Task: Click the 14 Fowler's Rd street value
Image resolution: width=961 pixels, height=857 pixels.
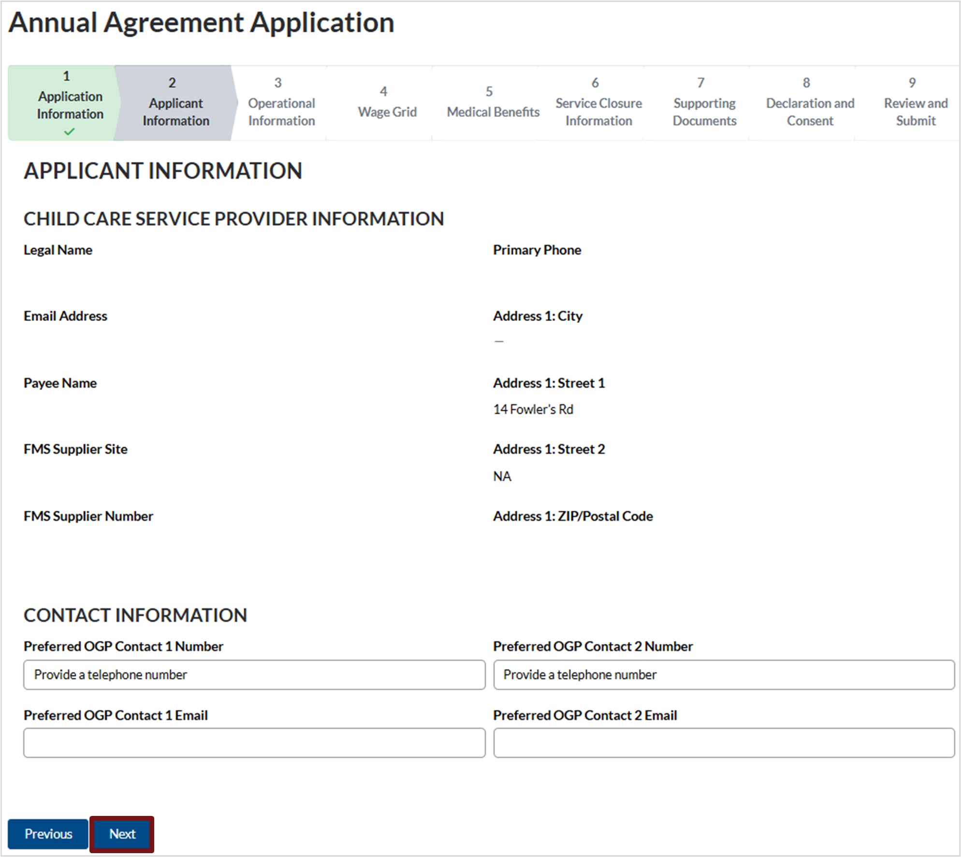Action: pos(533,409)
